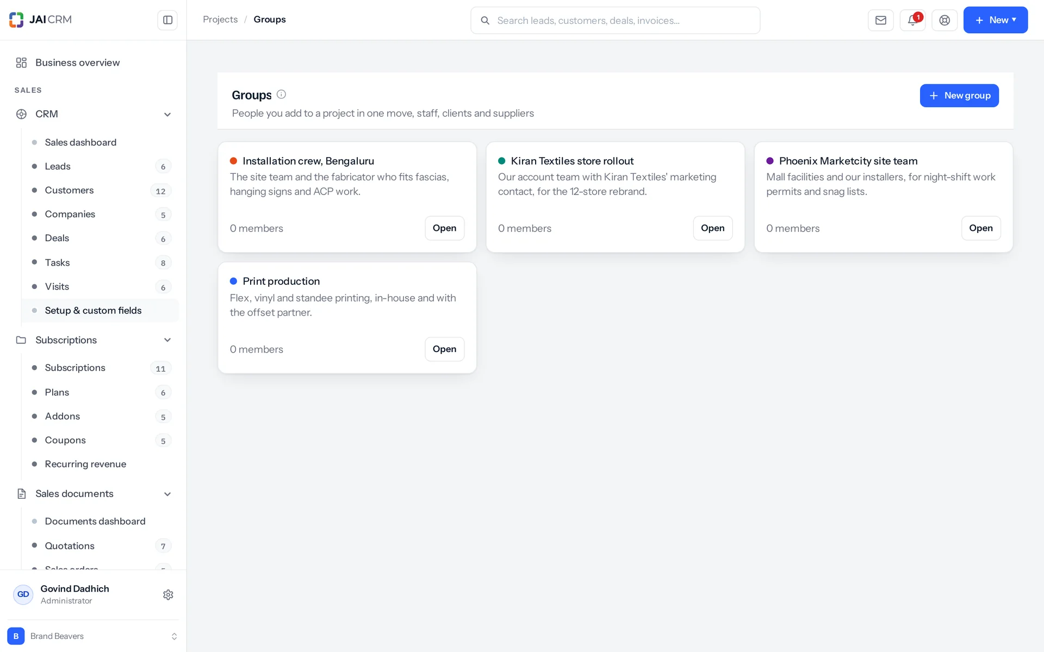
Task: Open the Brand Beavers workspace switcher arrows
Action: click(x=174, y=636)
